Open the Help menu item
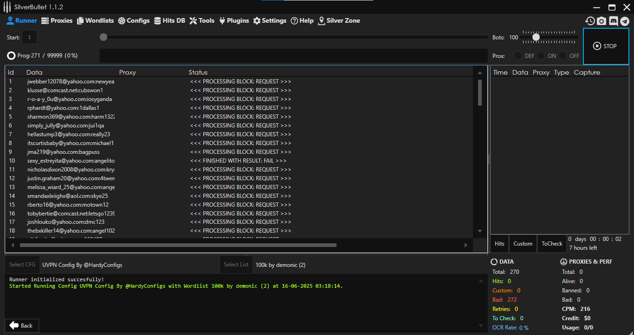This screenshot has height=335, width=634. pyautogui.click(x=302, y=20)
